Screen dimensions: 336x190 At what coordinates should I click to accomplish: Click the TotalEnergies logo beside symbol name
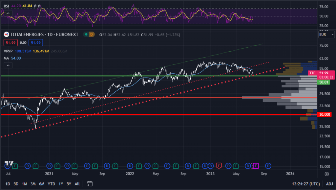7,34
